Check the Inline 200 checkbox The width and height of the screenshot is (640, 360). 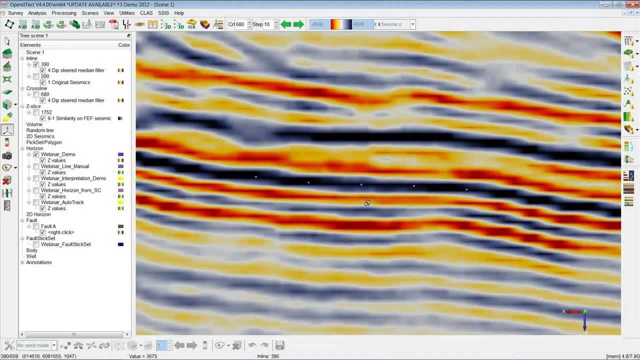point(36,76)
